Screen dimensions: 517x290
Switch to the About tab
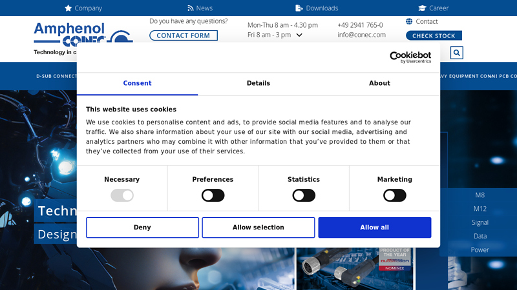(x=379, y=84)
